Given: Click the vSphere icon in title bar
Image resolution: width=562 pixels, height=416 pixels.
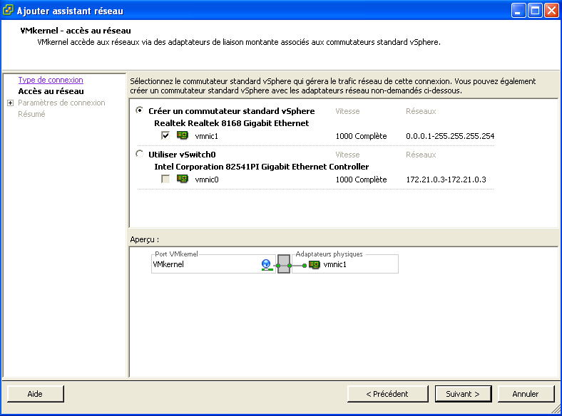Looking at the screenshot, I should (x=9, y=11).
